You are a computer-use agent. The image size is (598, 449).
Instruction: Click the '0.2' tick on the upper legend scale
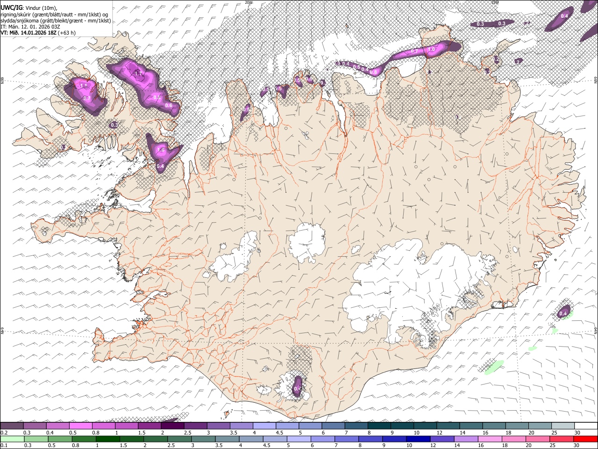[x=4, y=433]
